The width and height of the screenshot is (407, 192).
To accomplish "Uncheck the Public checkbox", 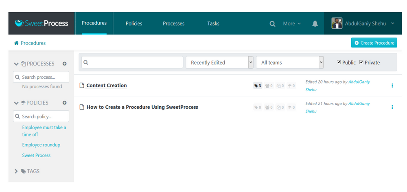I will 339,62.
